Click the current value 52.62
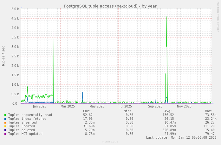221x145 pixels. (x=88, y=115)
